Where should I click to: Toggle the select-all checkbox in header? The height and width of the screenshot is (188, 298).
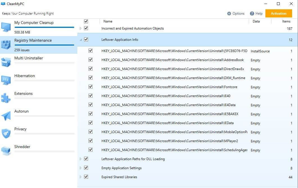pyautogui.click(x=86, y=21)
